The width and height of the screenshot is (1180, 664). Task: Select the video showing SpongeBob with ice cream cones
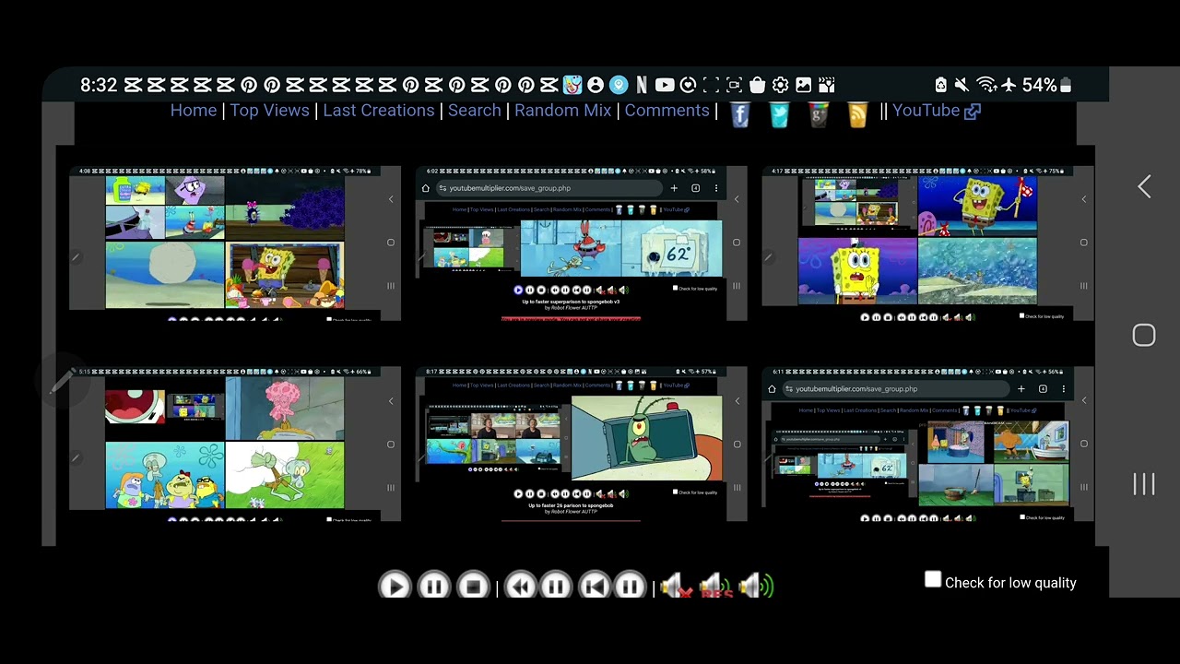click(x=235, y=243)
